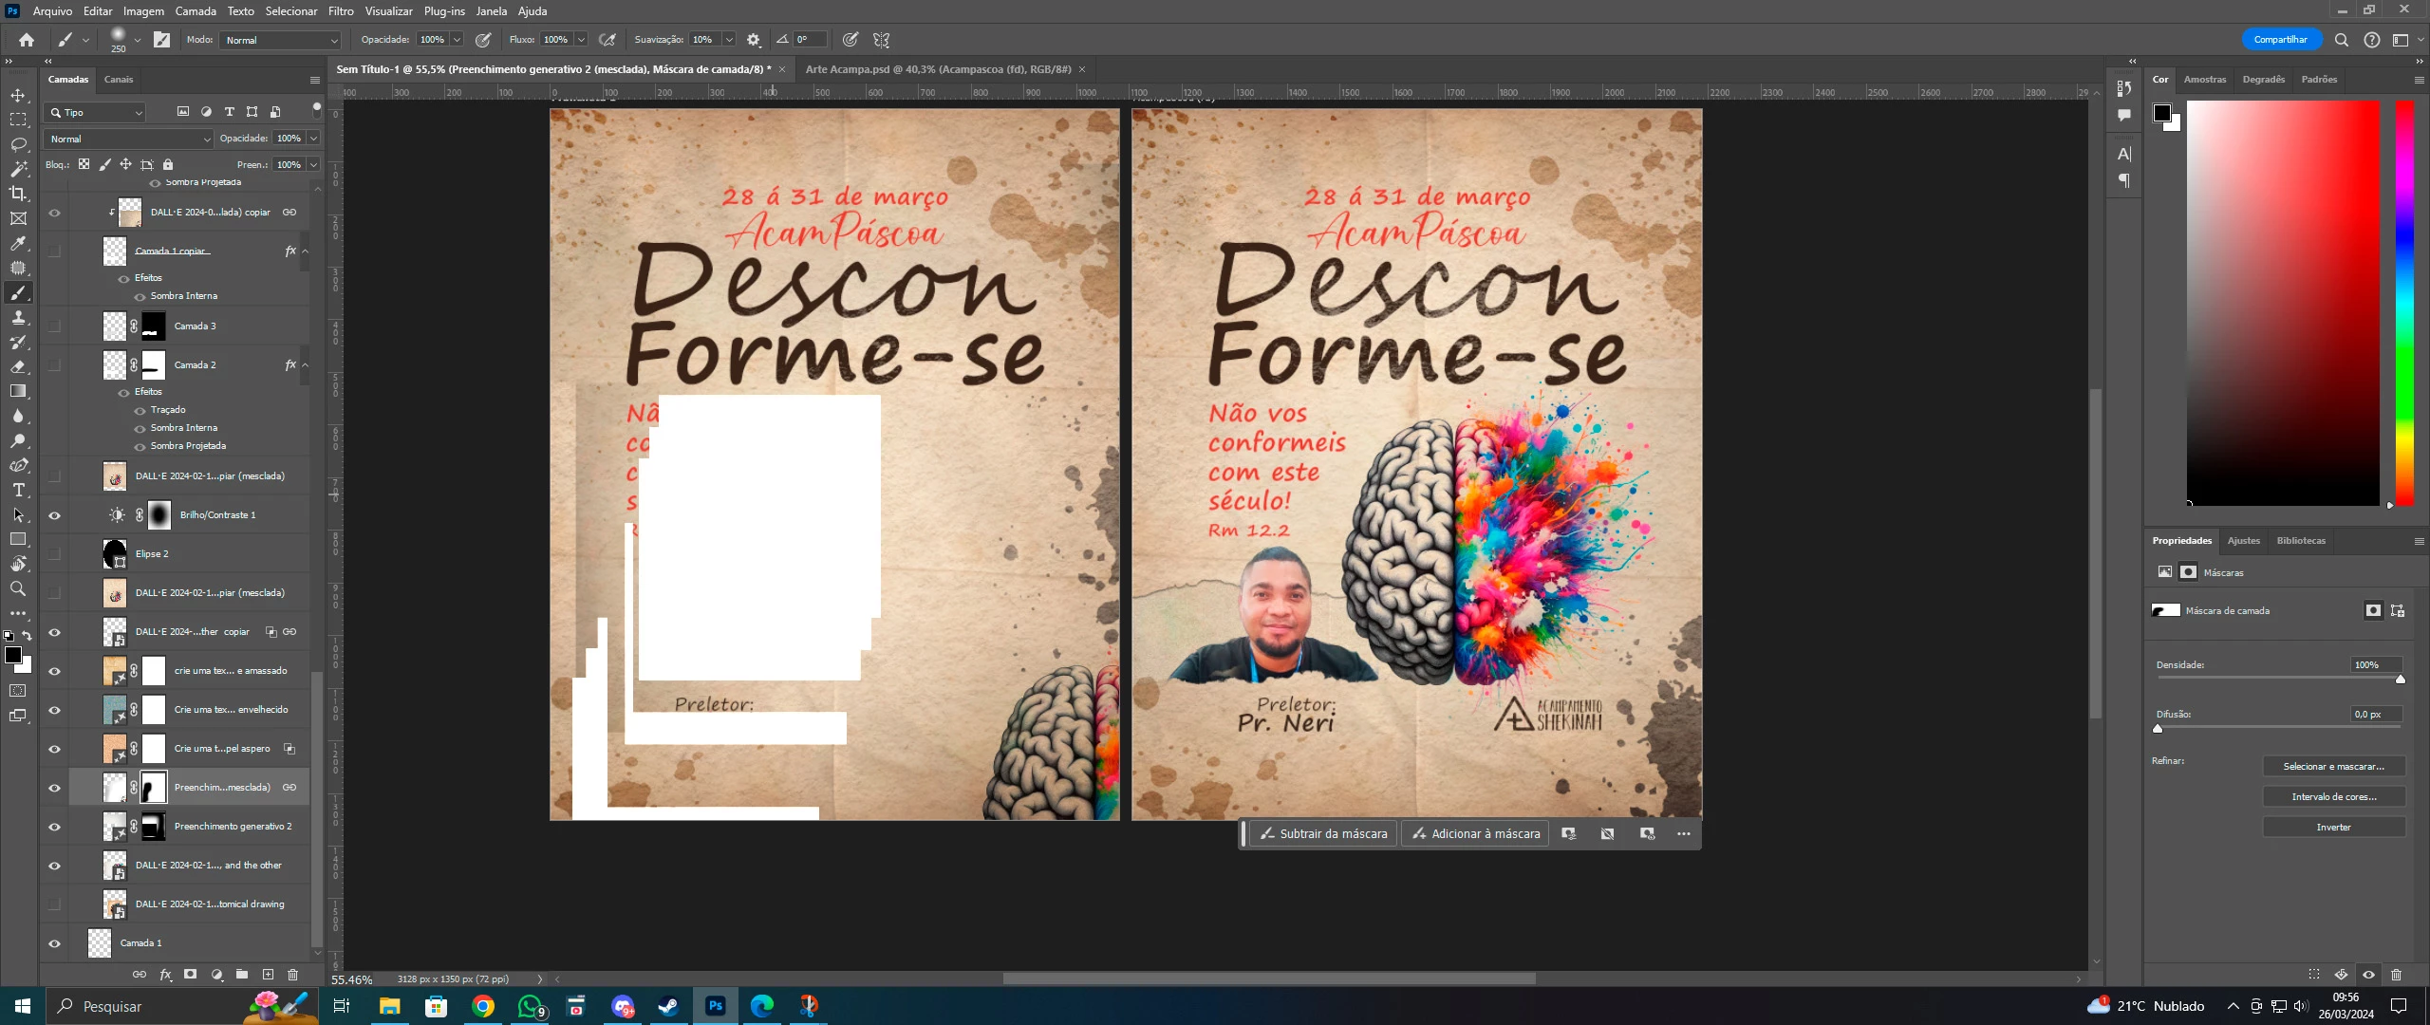
Task: Select the Eraser tool
Action: point(18,366)
